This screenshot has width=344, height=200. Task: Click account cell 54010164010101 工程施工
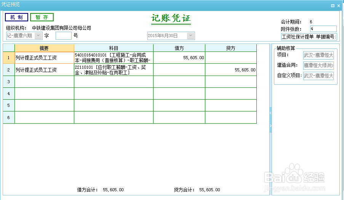(x=114, y=58)
